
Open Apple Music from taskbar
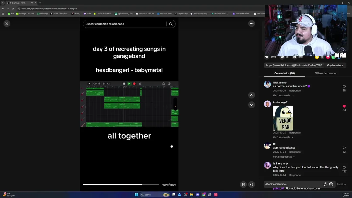coord(216,195)
